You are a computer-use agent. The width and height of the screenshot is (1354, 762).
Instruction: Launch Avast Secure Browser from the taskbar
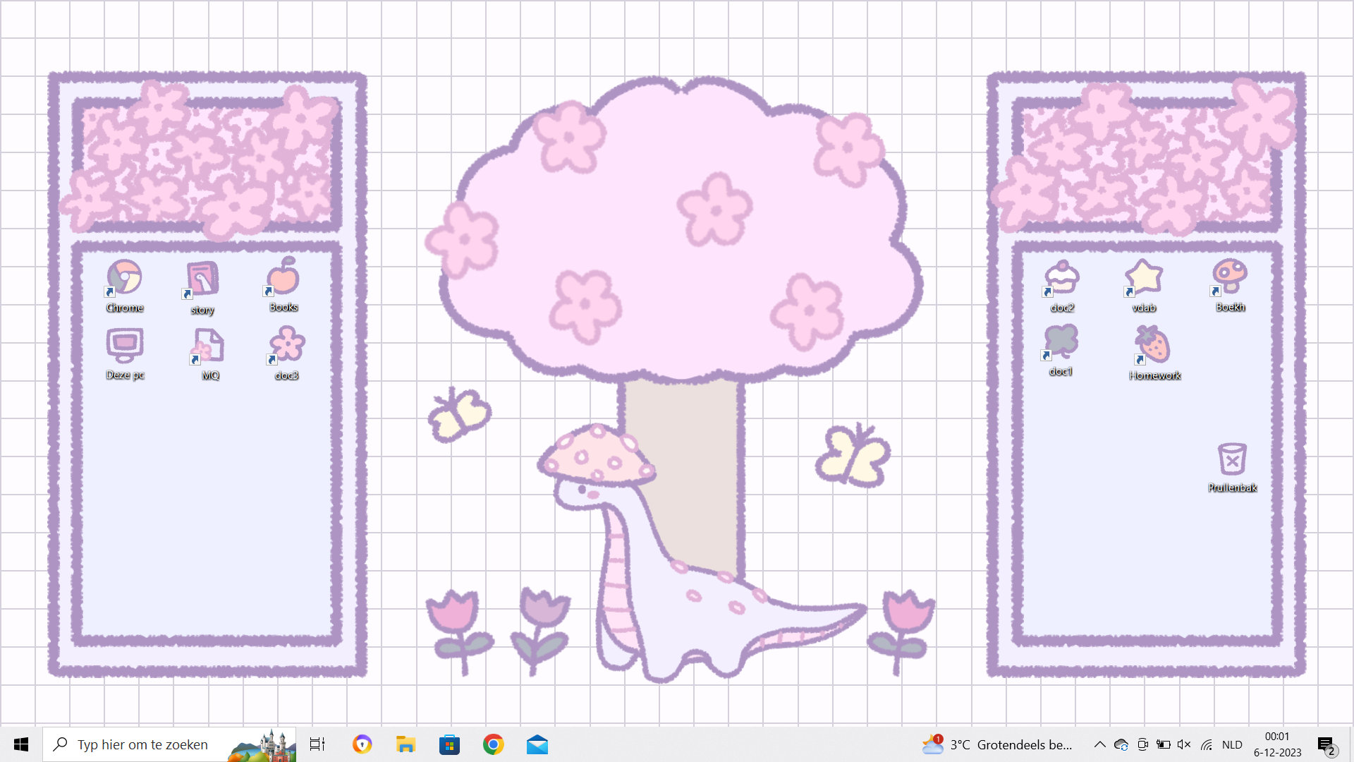click(362, 744)
